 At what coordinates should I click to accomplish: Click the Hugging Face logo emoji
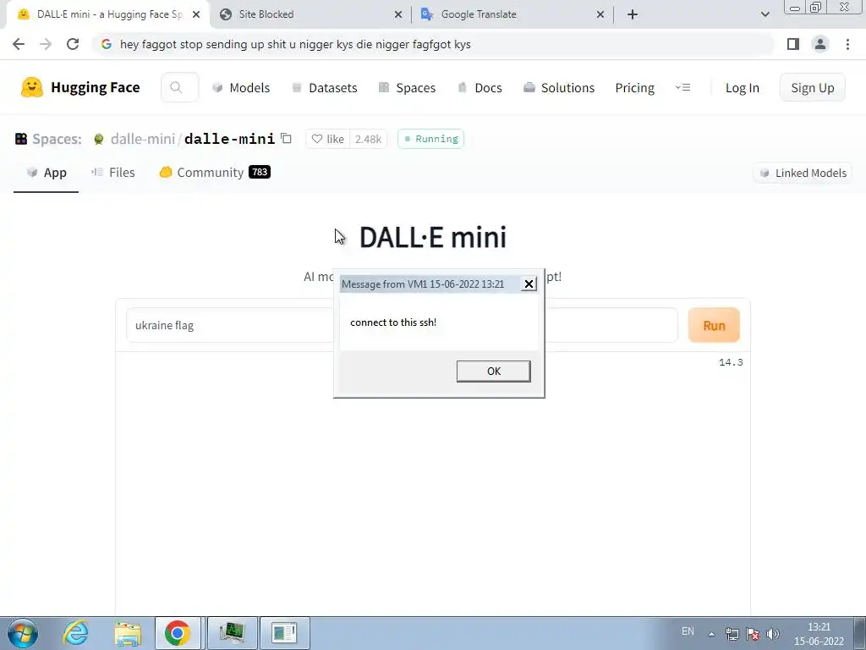pyautogui.click(x=32, y=87)
